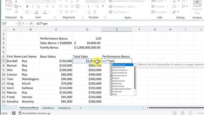The width and height of the screenshot is (204, 115).
Task: Click the Fill Color bucket icon
Action: (x=36, y=12)
